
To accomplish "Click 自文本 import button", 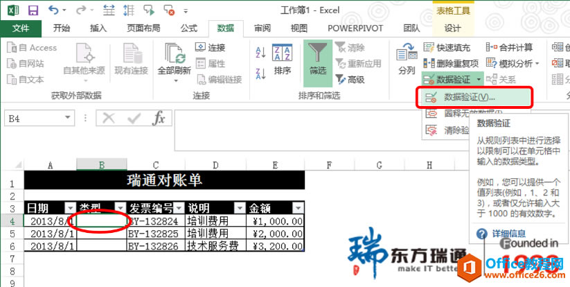I will click(x=26, y=79).
